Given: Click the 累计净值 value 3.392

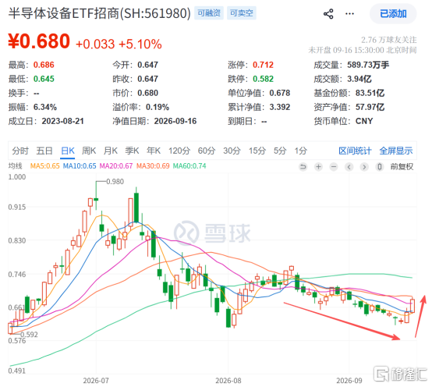Looking at the screenshot, I should click(280, 107).
